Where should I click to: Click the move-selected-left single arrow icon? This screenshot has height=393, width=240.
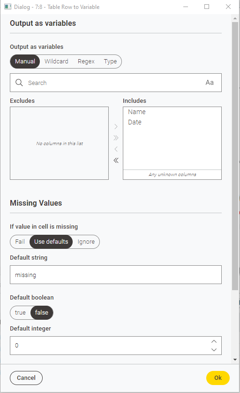[116, 149]
